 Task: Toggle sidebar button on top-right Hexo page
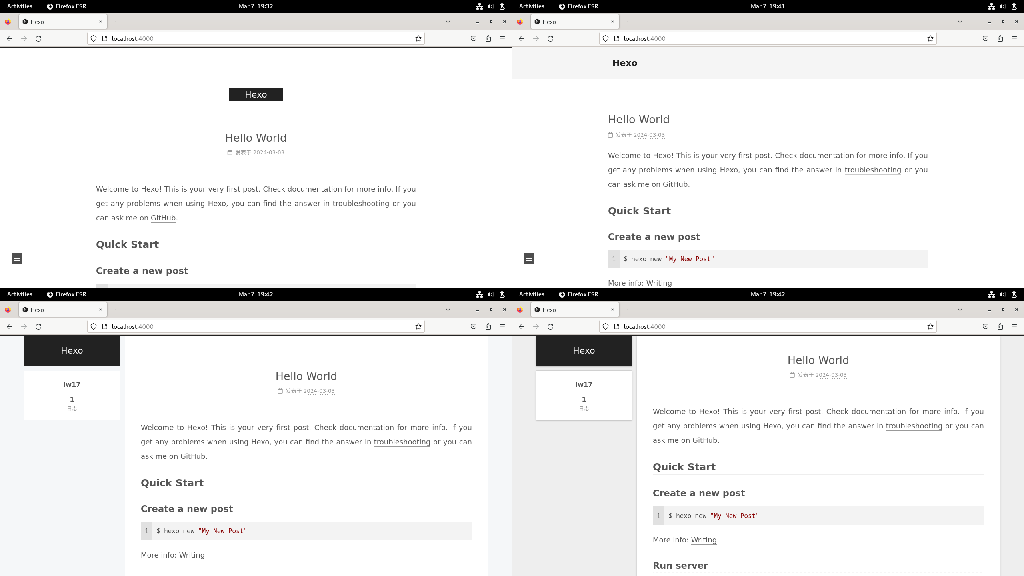point(529,258)
